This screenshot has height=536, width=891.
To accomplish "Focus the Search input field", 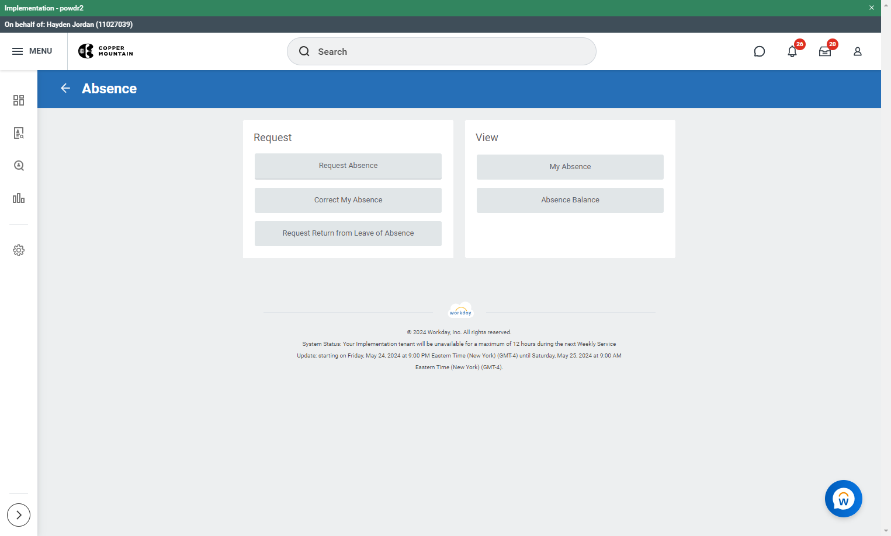I will tap(442, 51).
